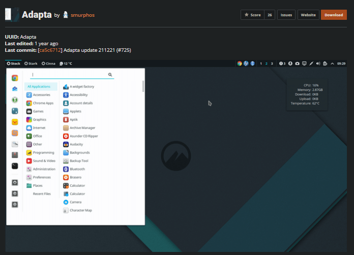354x255 pixels.
Task: Visit the theme Website
Action: (x=308, y=15)
